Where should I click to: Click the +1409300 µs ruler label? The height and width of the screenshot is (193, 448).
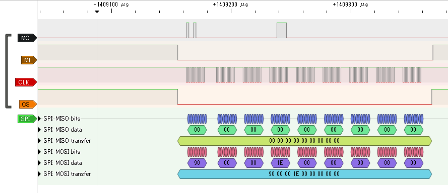(350, 5)
